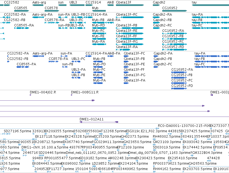The height and width of the screenshot is (173, 229).
Task: Click EST SD27196.5prime
Action: point(17,131)
